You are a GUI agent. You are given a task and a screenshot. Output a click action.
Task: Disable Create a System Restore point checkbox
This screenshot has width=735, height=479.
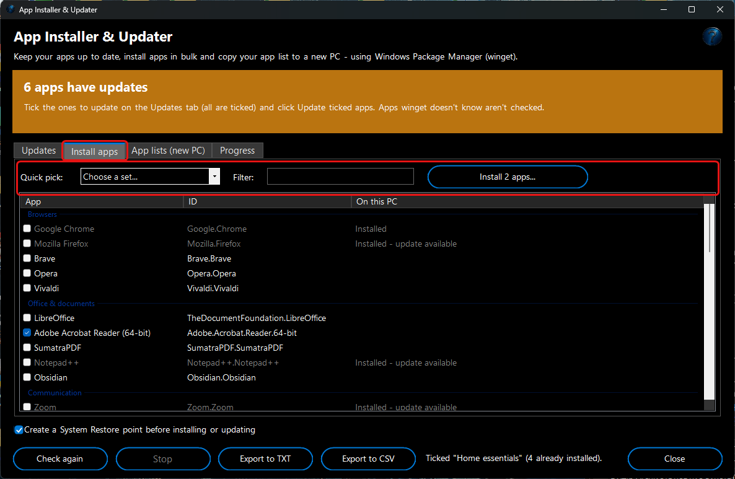point(19,430)
